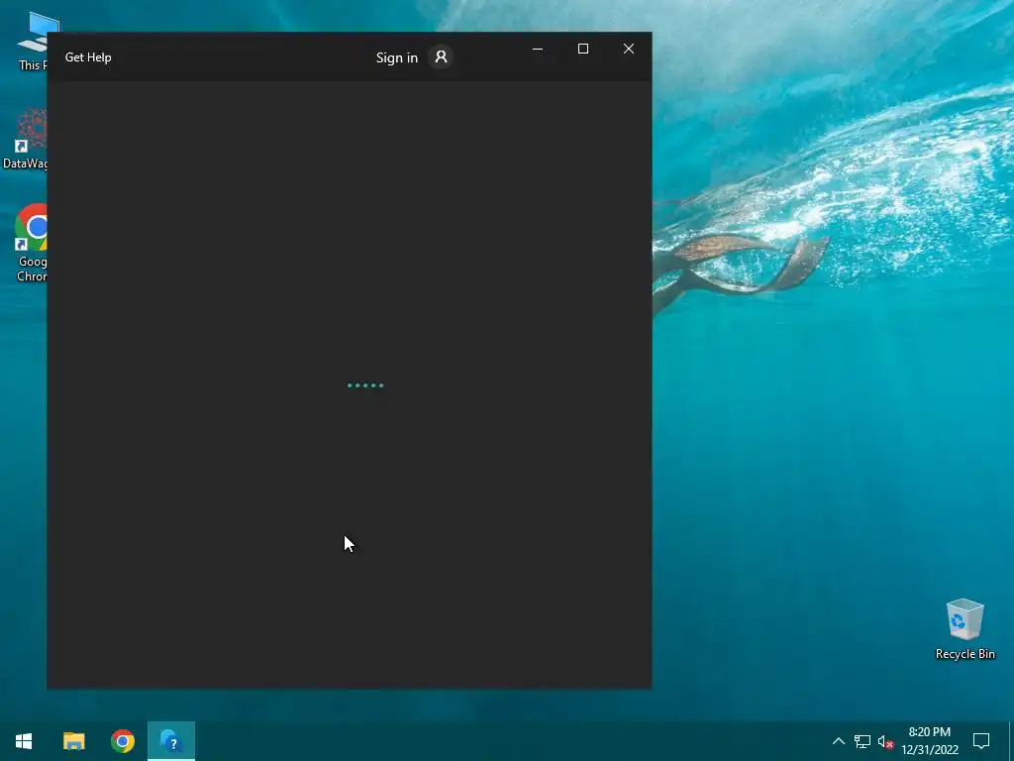The height and width of the screenshot is (761, 1014).
Task: Open the Windows Start menu
Action: tap(24, 741)
